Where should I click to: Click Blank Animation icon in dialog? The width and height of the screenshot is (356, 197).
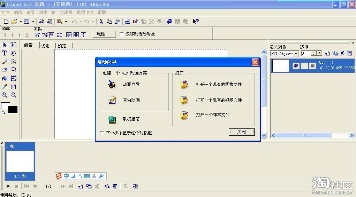[112, 100]
